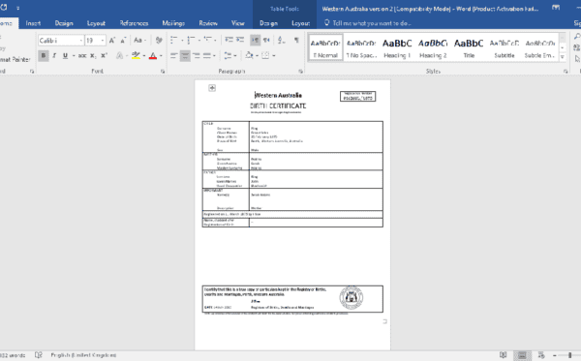This screenshot has height=361, width=581.
Task: Open the Insert tab
Action: 33,23
